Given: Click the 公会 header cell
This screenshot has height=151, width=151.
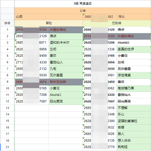Looking at the screenshot, I should tap(83, 10).
